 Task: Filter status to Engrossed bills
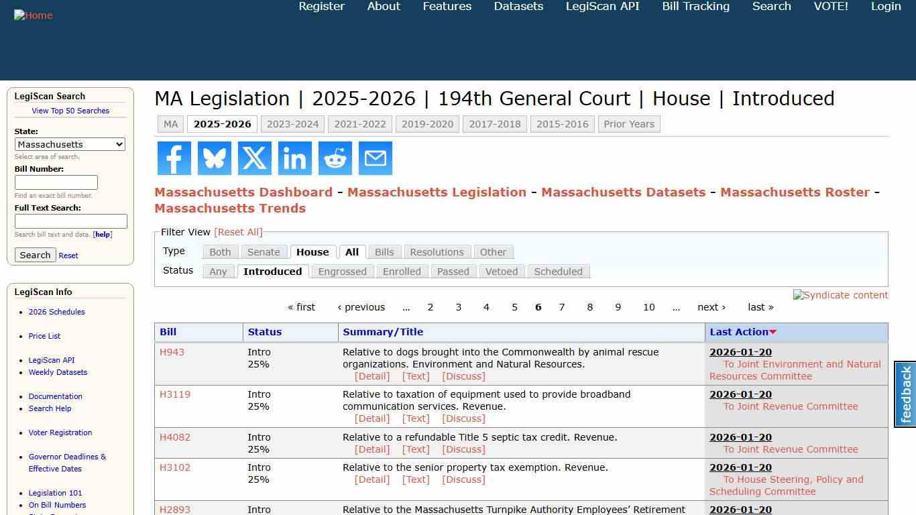[x=342, y=271]
